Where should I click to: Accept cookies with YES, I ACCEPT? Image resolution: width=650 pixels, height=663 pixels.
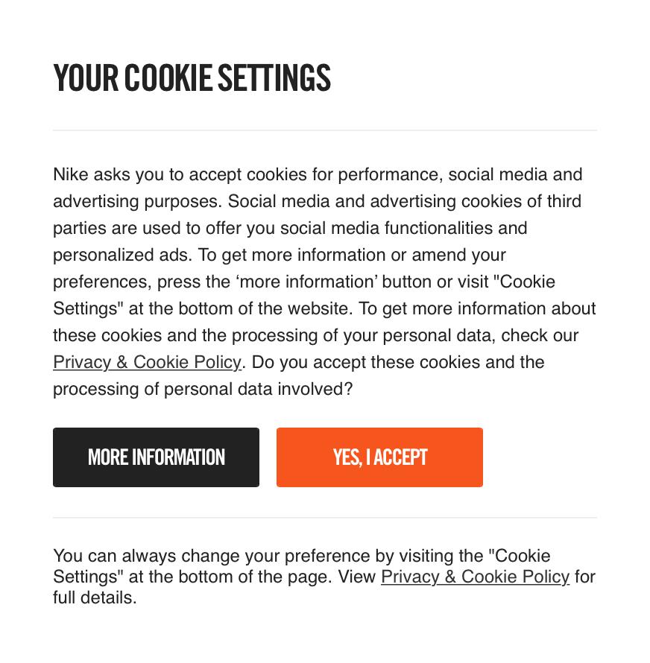click(x=379, y=457)
